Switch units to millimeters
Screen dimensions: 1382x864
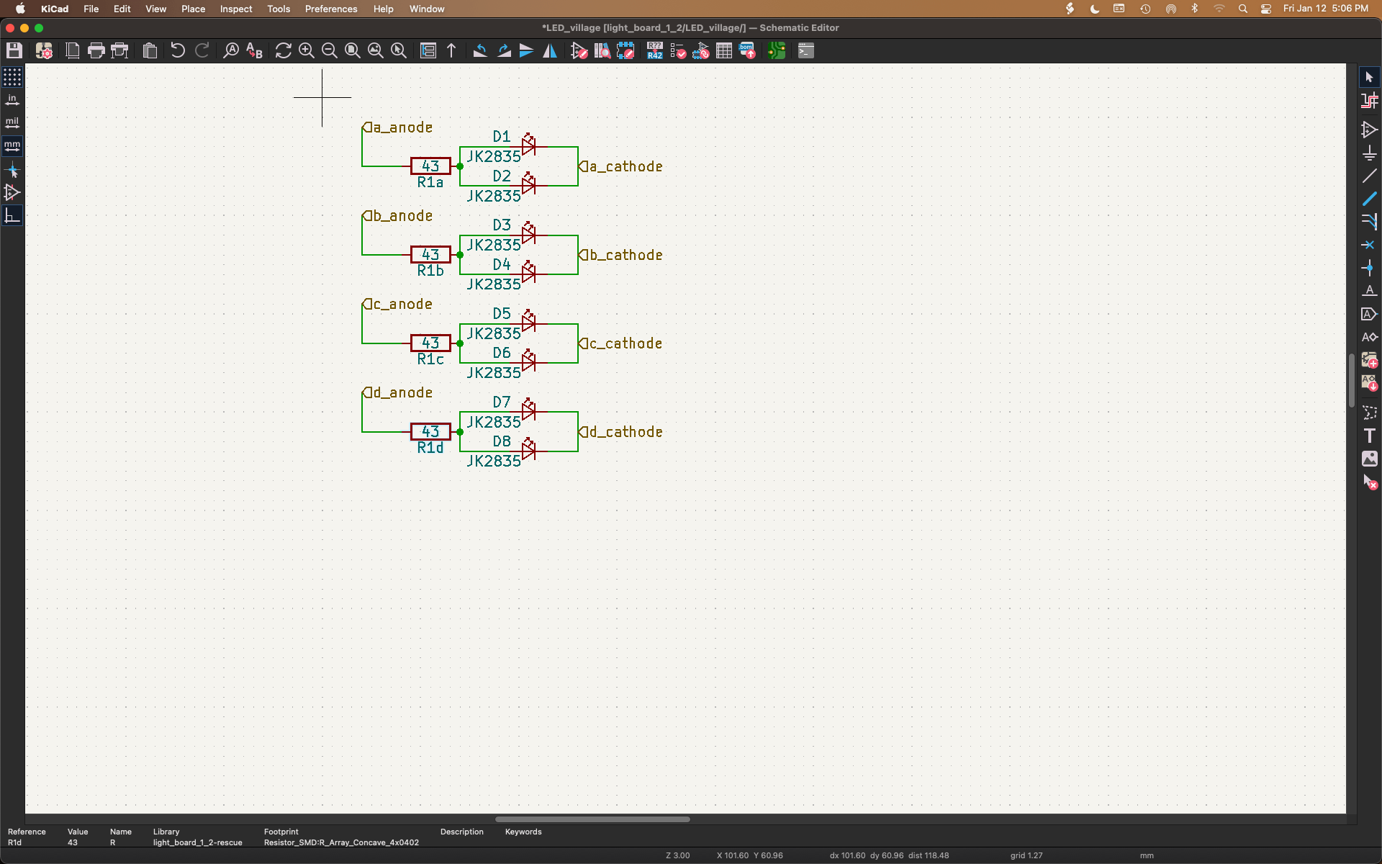tap(12, 146)
